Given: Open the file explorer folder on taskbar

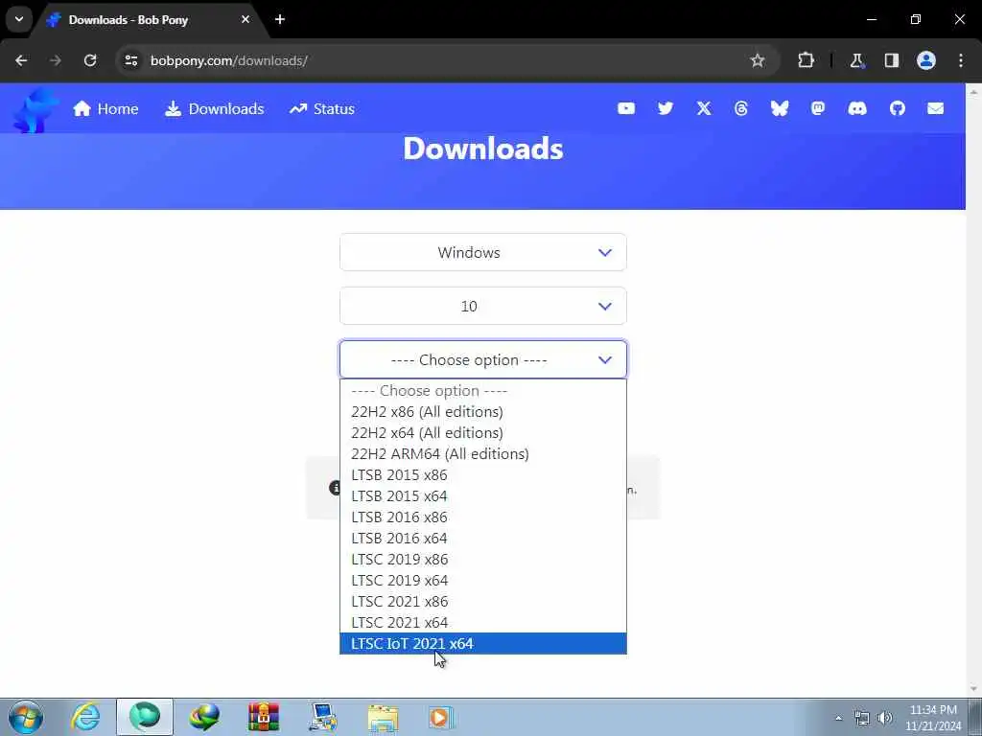Looking at the screenshot, I should click(x=383, y=717).
